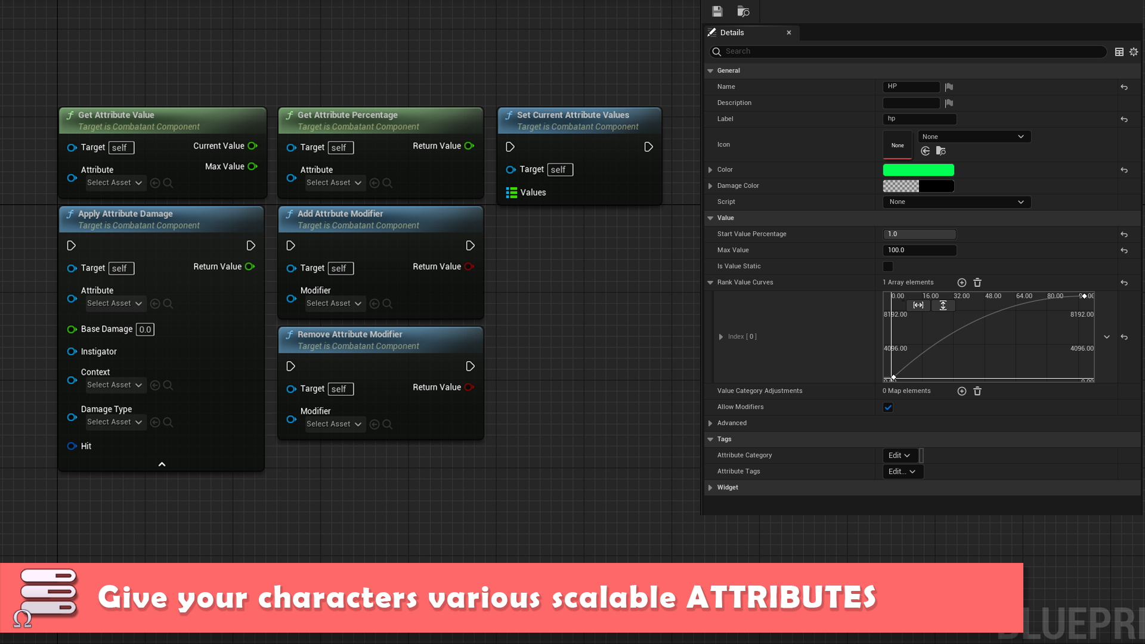Click the Icon None thumbnail
The height and width of the screenshot is (644, 1145).
coord(898,145)
